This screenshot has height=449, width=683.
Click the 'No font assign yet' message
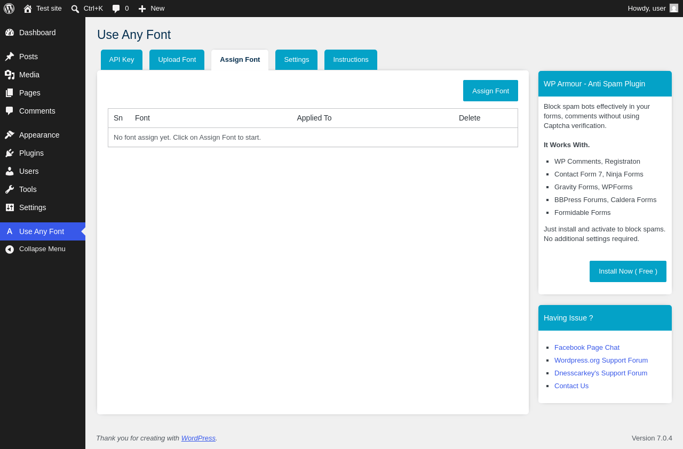(187, 138)
